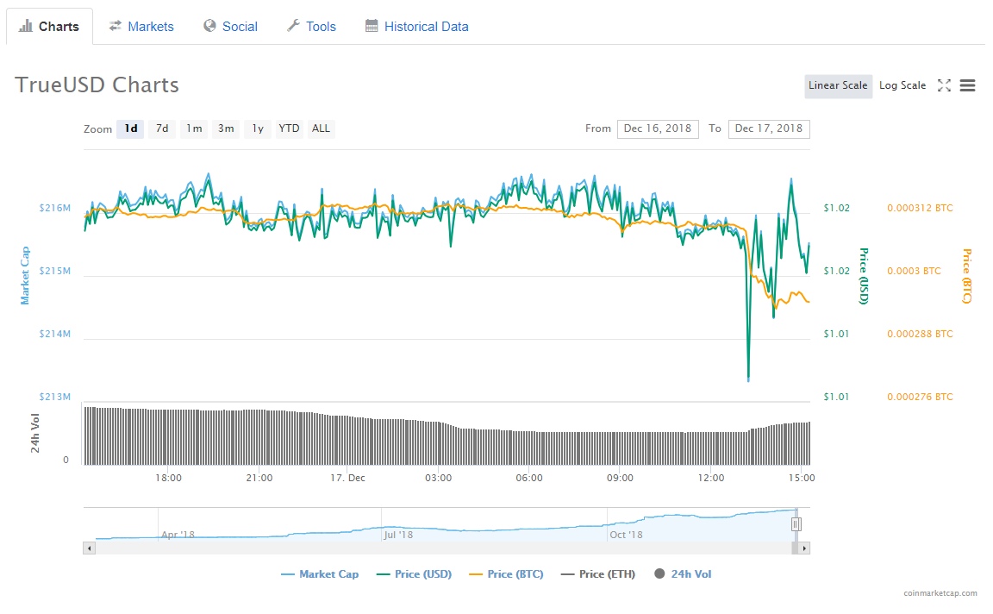Image resolution: width=993 pixels, height=614 pixels.
Task: Click the bar chart icon on Charts tab
Action: (26, 26)
